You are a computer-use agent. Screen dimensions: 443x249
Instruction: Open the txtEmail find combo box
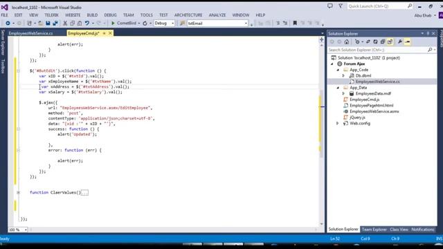(x=246, y=24)
